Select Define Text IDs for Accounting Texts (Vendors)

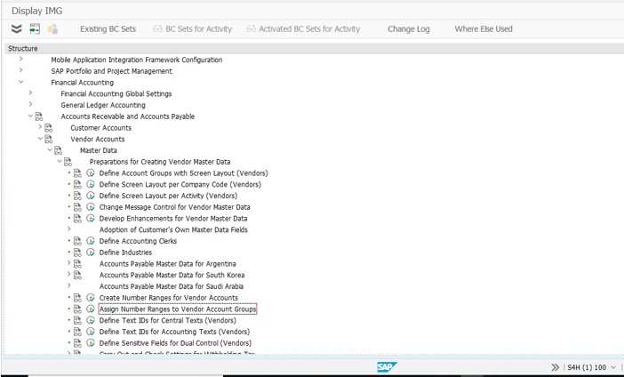tap(175, 332)
